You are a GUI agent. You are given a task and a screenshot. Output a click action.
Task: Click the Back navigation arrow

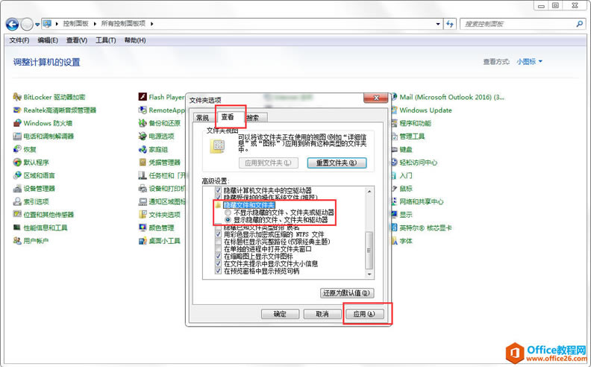[x=13, y=24]
